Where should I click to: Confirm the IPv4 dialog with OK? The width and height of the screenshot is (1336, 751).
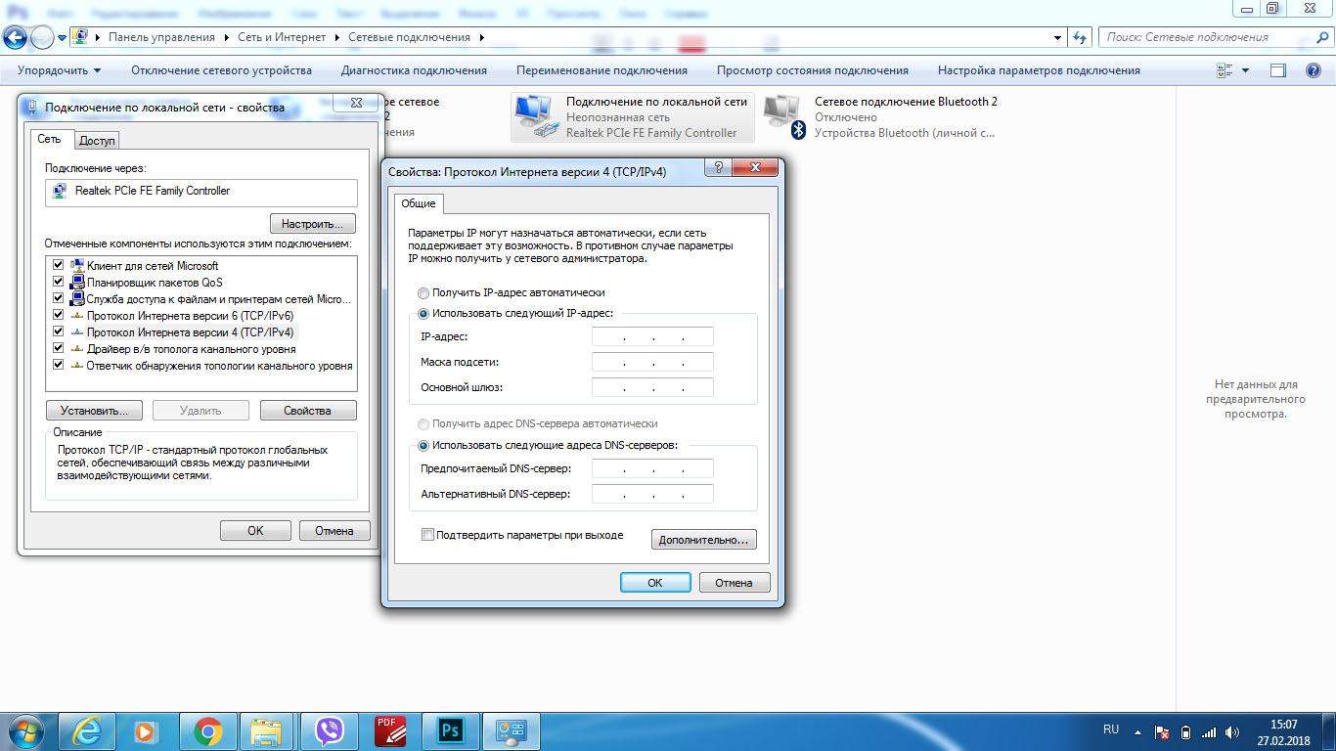[655, 583]
